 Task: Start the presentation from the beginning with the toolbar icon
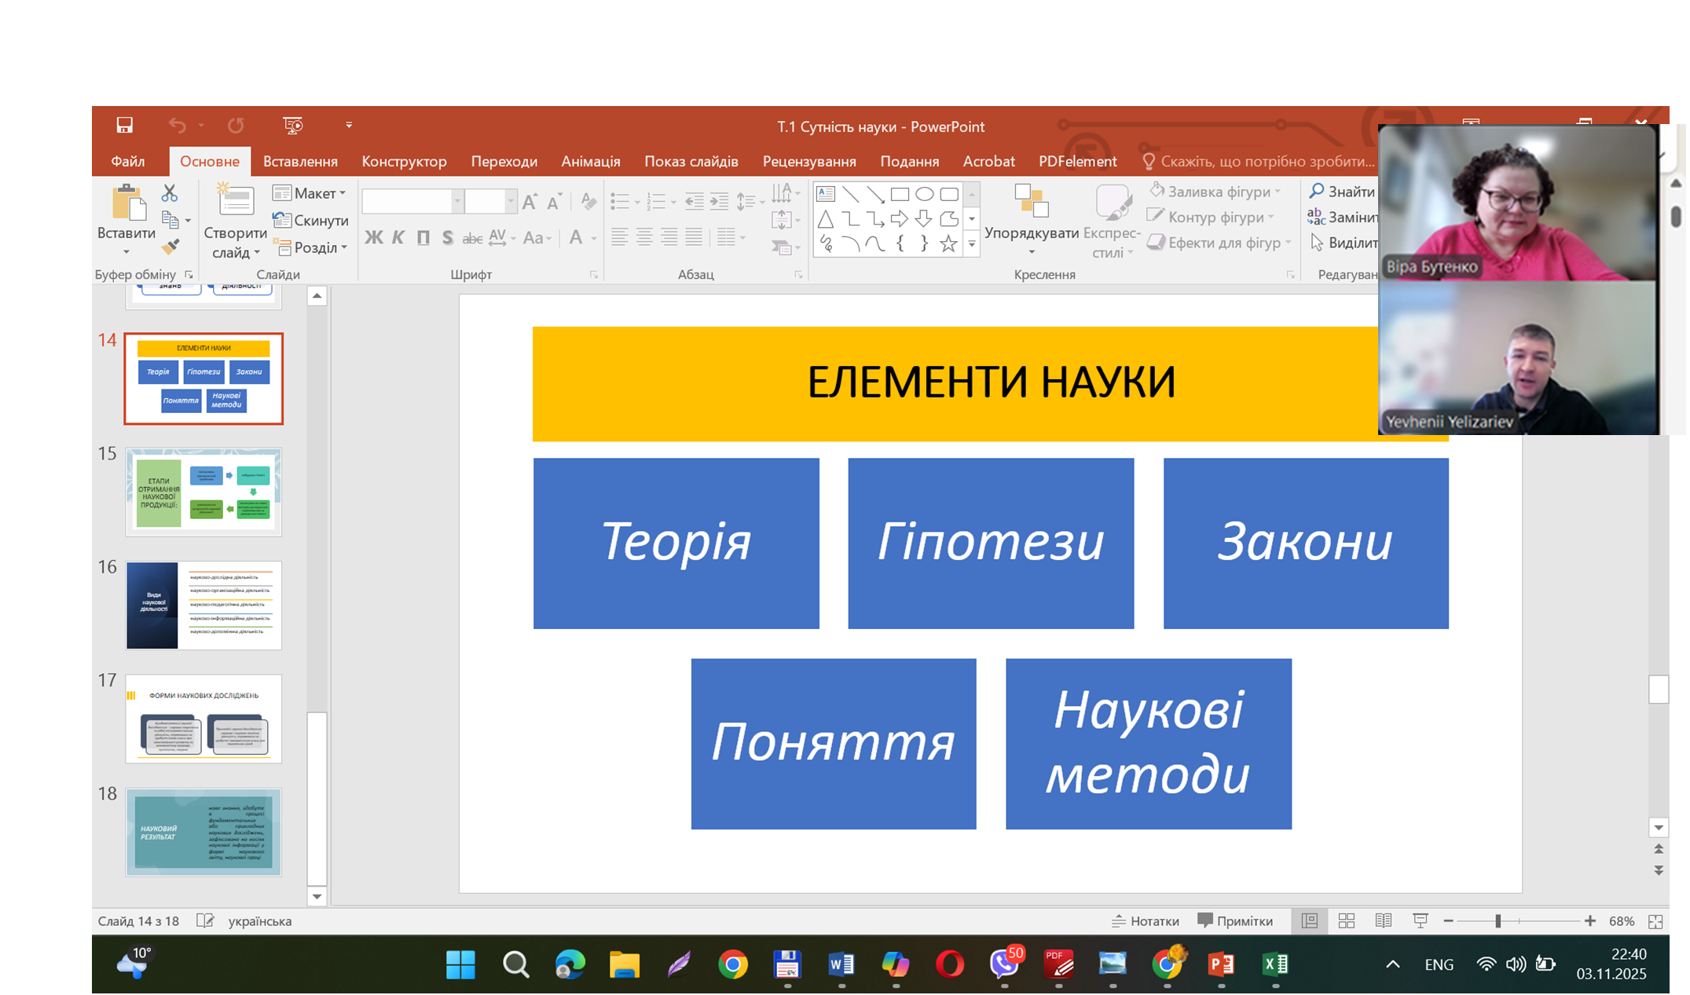(x=292, y=126)
